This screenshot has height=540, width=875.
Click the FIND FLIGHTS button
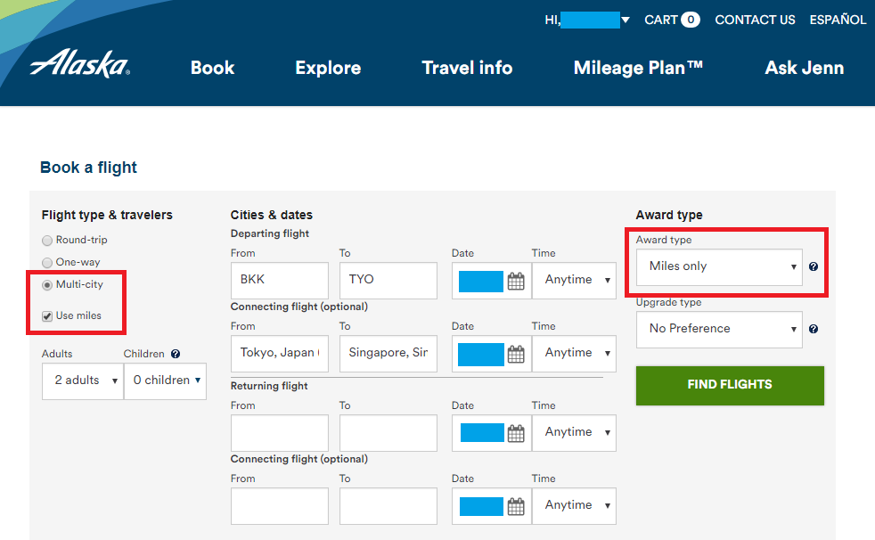pos(730,386)
